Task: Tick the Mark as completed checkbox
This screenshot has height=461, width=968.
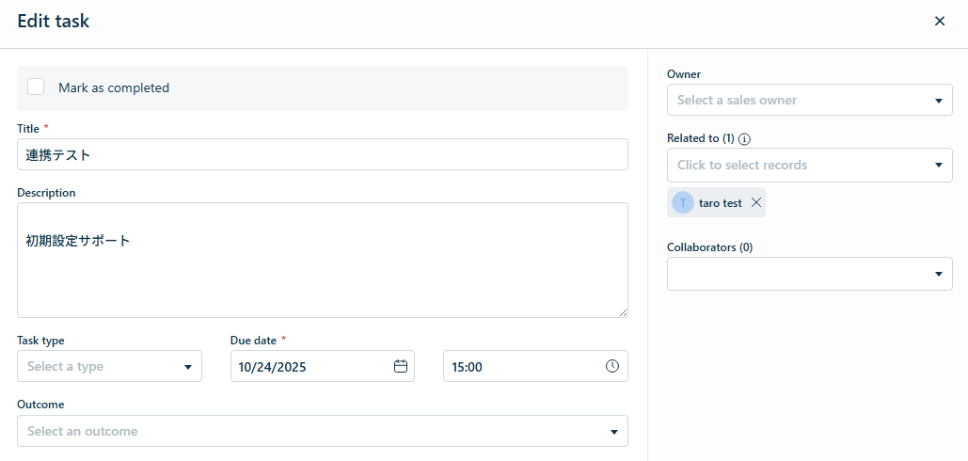Action: (x=37, y=87)
